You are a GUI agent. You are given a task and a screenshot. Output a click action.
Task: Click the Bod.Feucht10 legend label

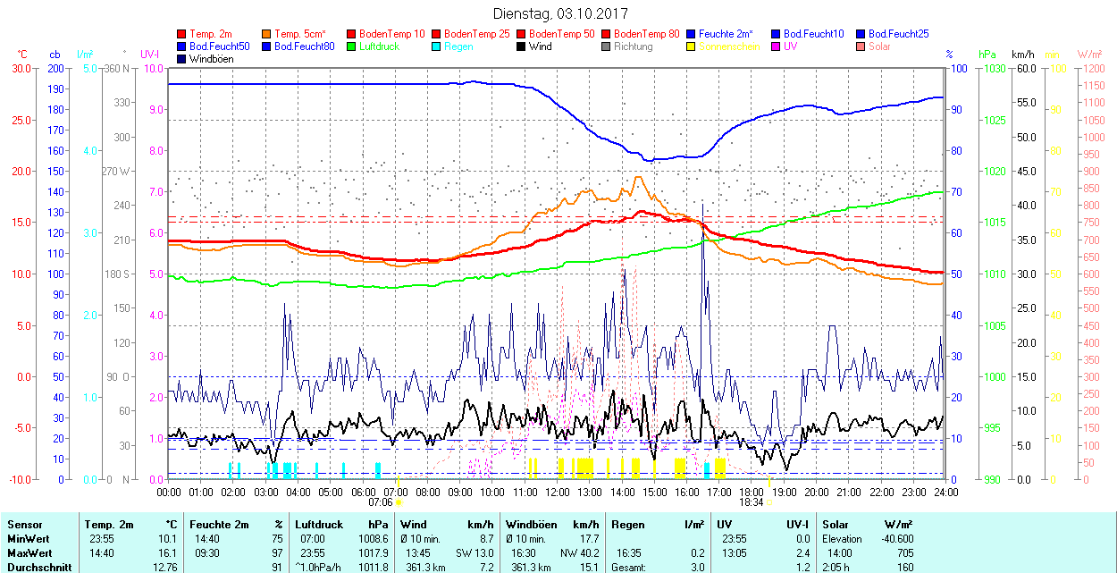pos(814,34)
